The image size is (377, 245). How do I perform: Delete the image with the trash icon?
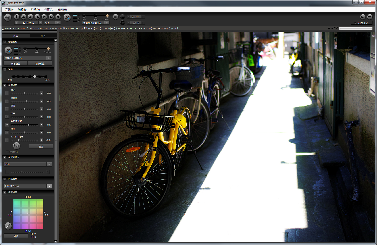click(x=58, y=17)
